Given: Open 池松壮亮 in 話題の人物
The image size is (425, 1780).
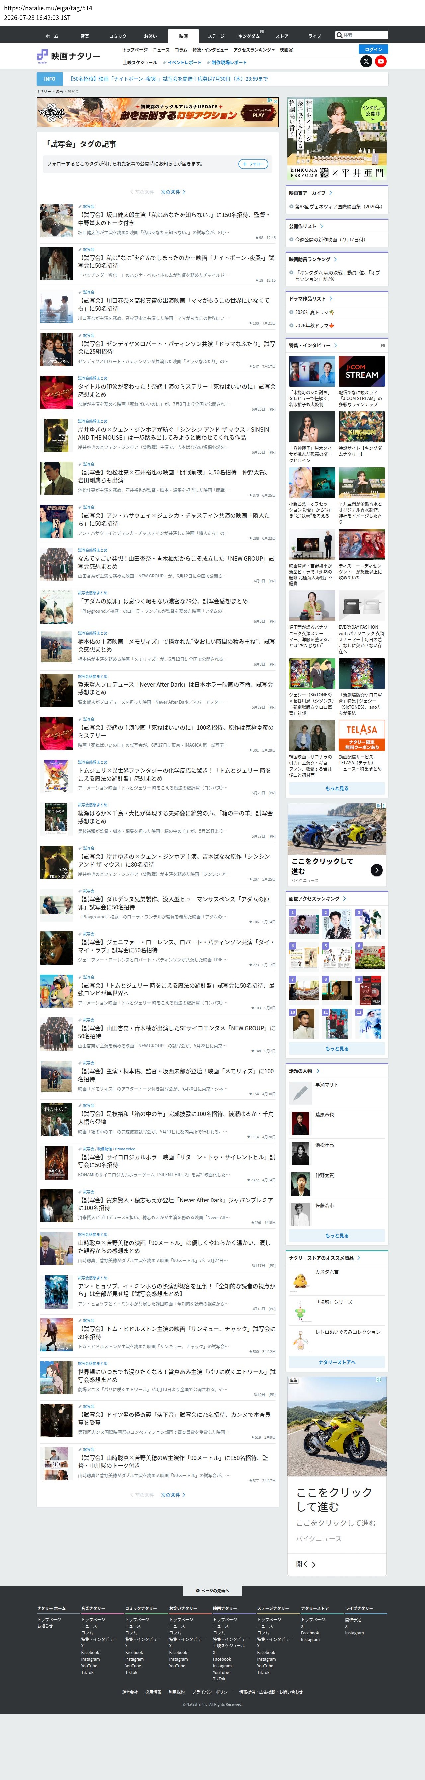Looking at the screenshot, I should pos(324,1145).
